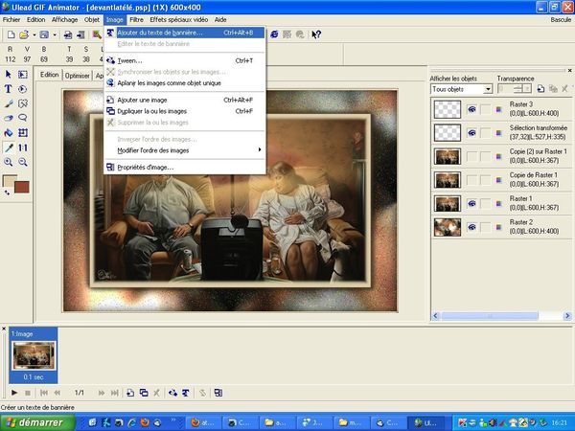Select the Raster 2 layer thumbnail
Screen dimensions: 575x431
click(x=448, y=227)
